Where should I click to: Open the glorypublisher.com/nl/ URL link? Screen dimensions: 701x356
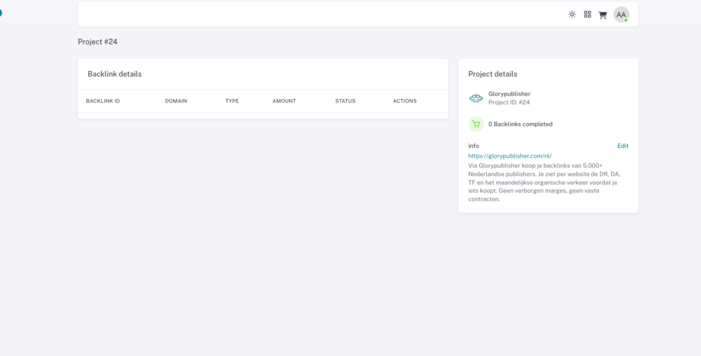tap(510, 156)
